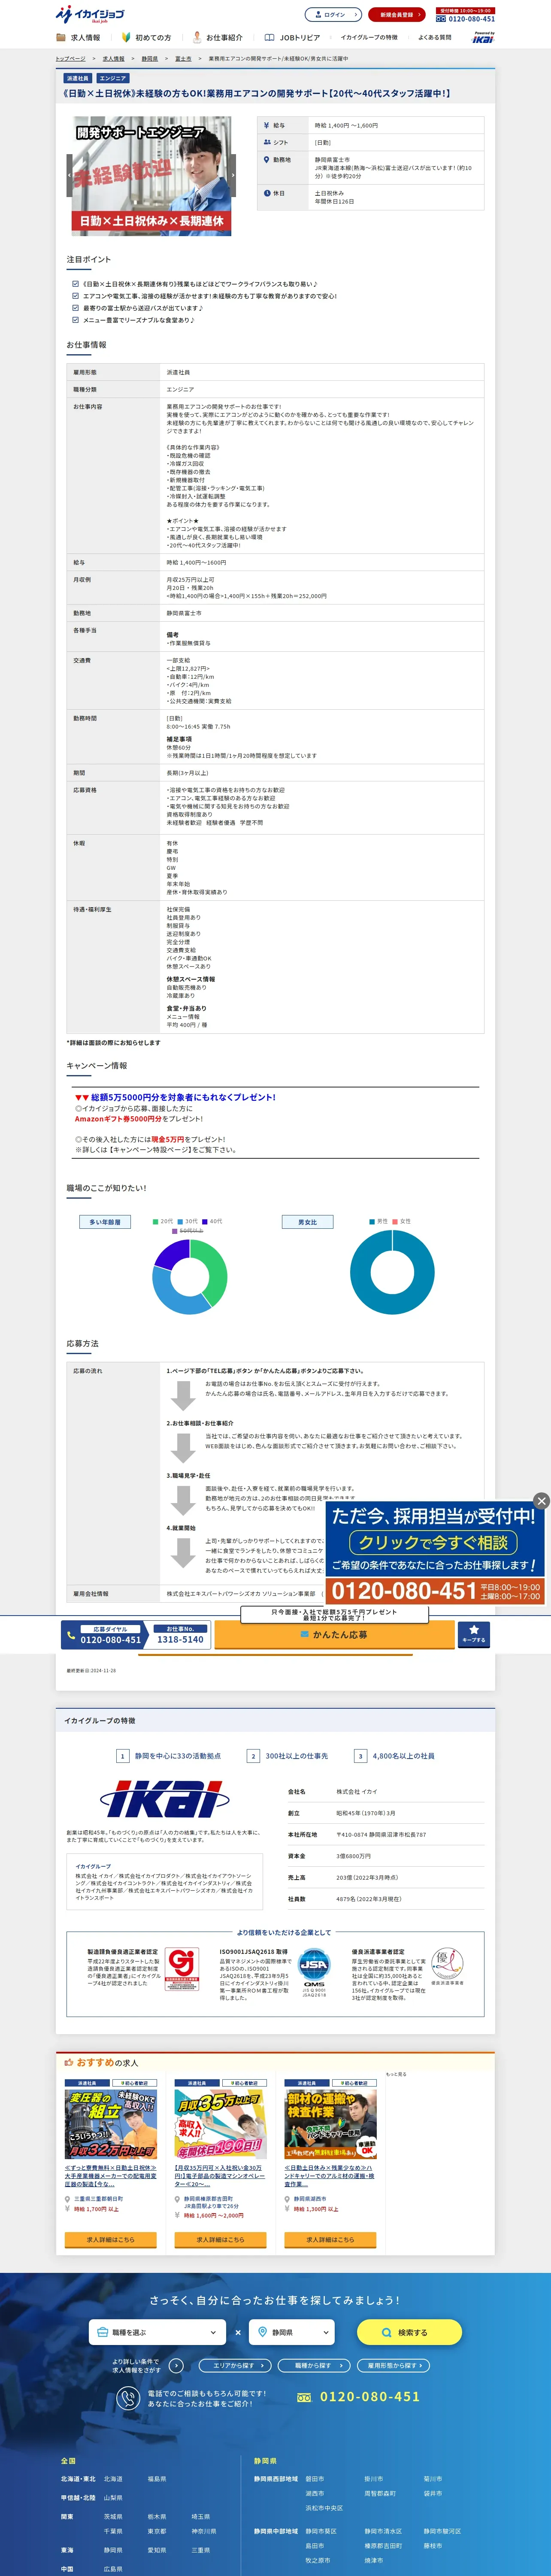Click the 新規会員登録 button

point(397,15)
